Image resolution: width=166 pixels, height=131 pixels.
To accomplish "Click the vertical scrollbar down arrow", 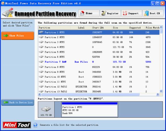I will [161, 91].
